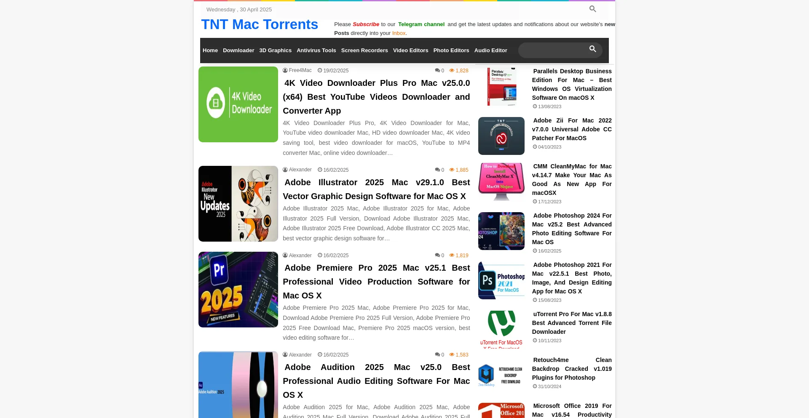The height and width of the screenshot is (418, 809).
Task: Open Adobe Premiere Pro 2025 Mac v25.1 title
Action: [x=376, y=282]
